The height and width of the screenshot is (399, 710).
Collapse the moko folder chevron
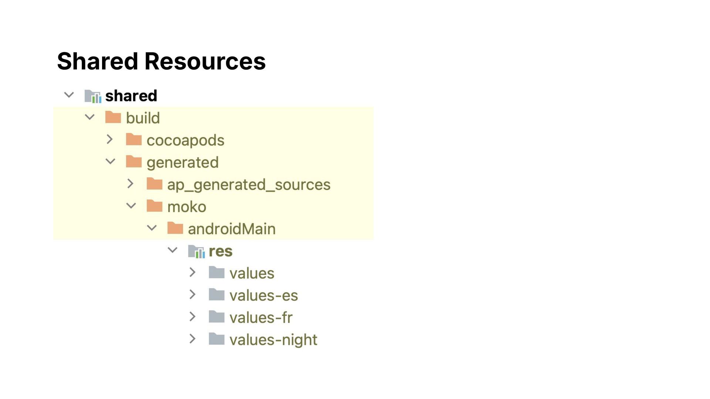click(131, 206)
